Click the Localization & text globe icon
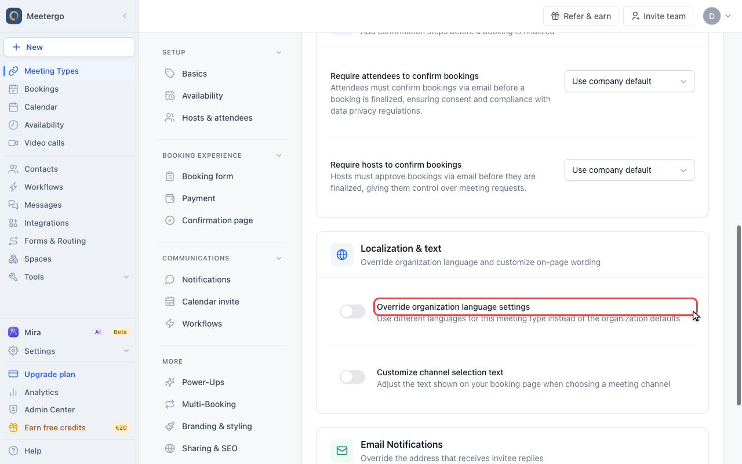 click(342, 255)
